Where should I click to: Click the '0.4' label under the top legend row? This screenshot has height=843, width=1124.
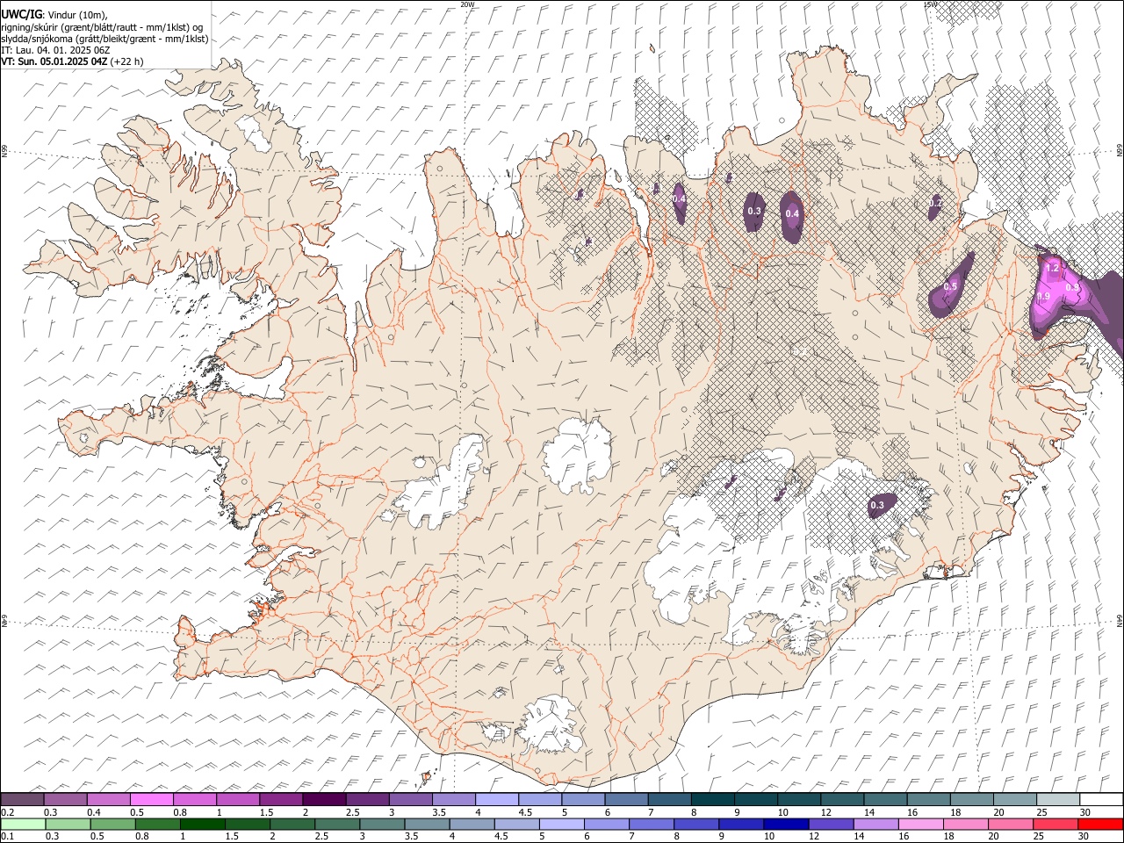(x=94, y=812)
